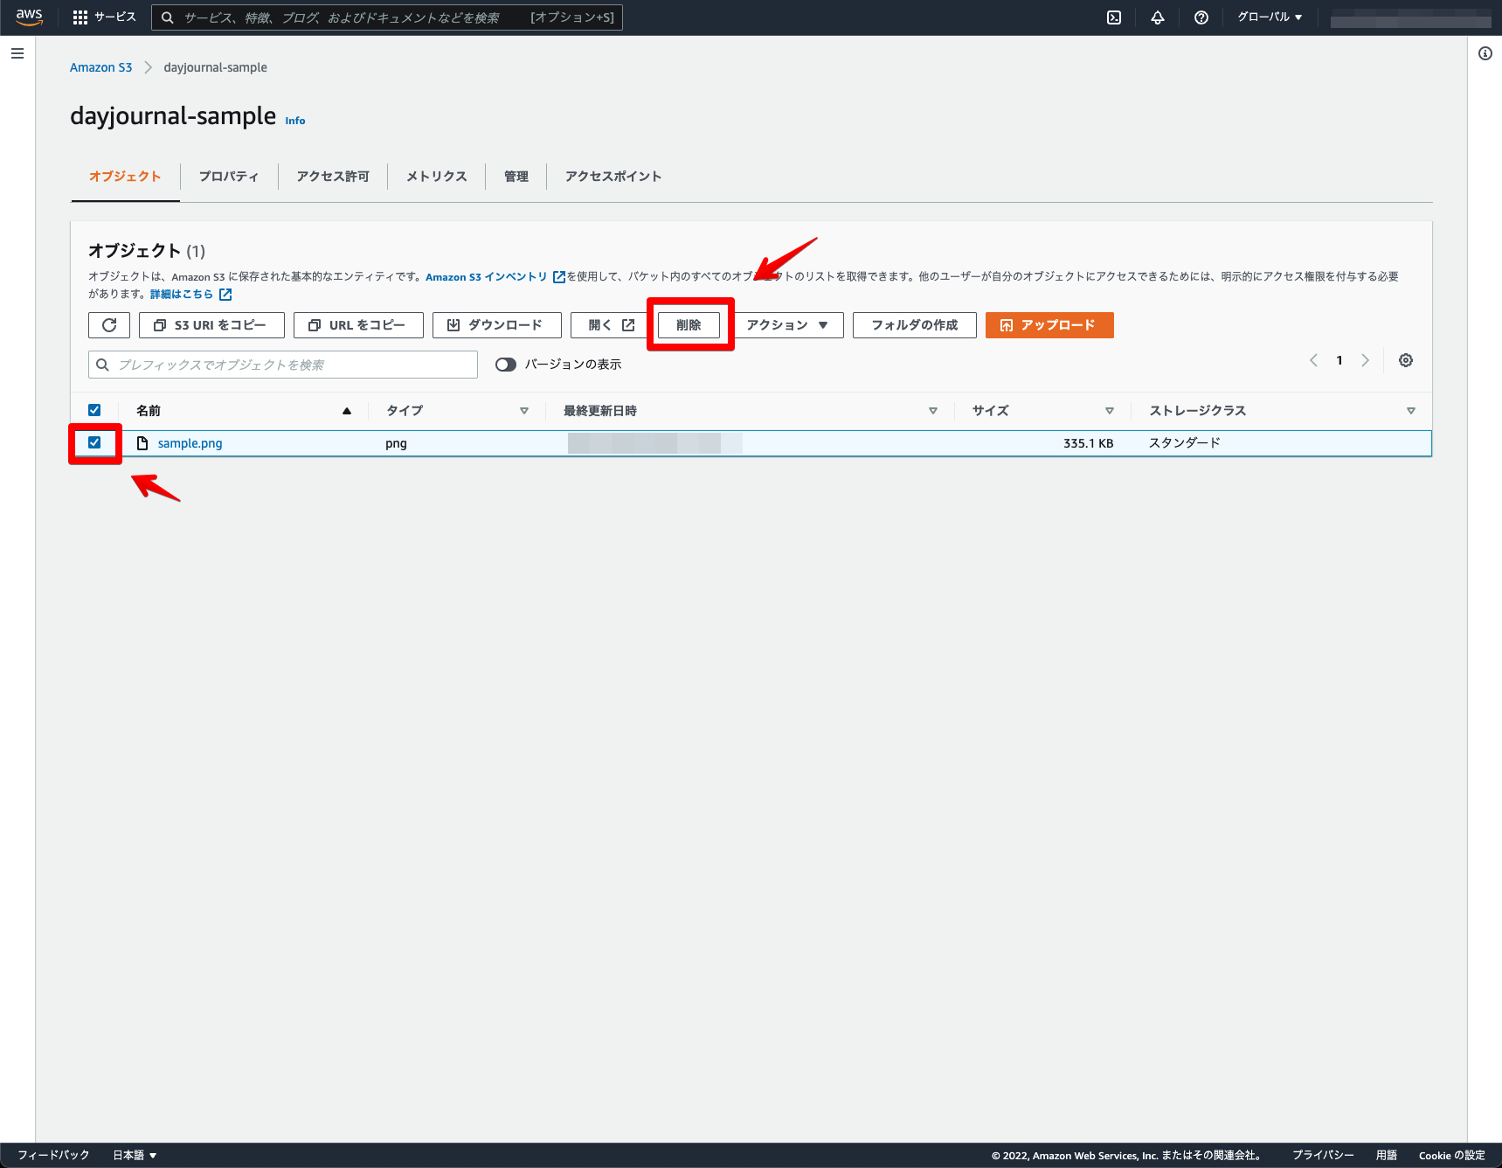Open table preferences gear icon

click(1406, 360)
